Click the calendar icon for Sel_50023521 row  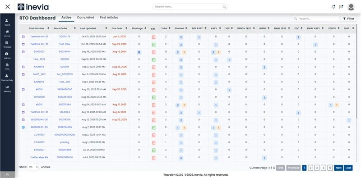[x=23, y=74]
